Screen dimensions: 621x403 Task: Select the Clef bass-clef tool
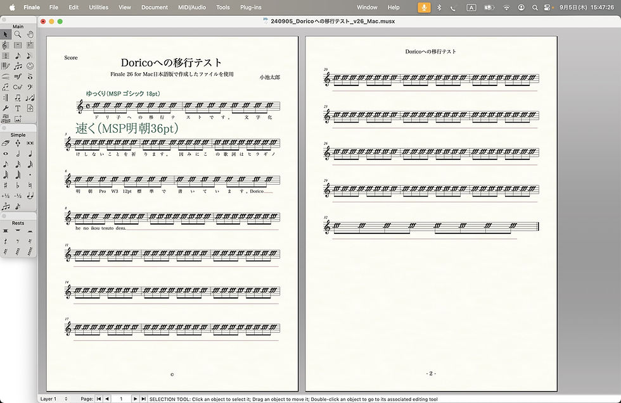coord(30,87)
